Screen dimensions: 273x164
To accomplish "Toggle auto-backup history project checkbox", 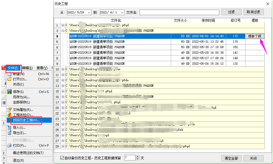I will tap(62, 158).
